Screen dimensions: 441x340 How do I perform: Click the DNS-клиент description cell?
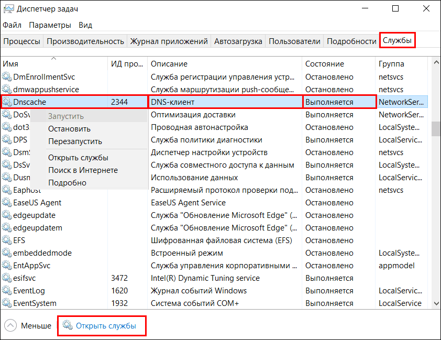point(225,102)
